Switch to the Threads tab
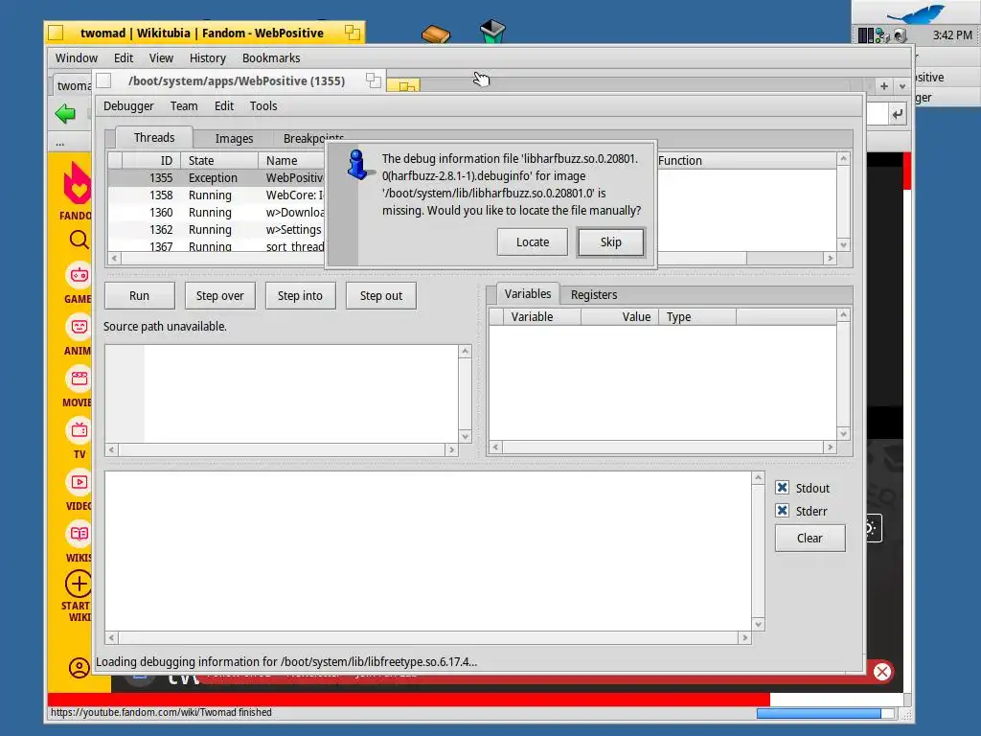This screenshot has height=736, width=981. point(154,138)
